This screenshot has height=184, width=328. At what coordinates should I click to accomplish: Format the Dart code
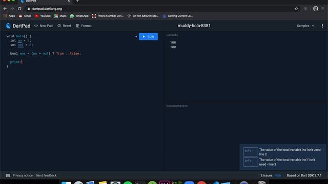(x=84, y=26)
